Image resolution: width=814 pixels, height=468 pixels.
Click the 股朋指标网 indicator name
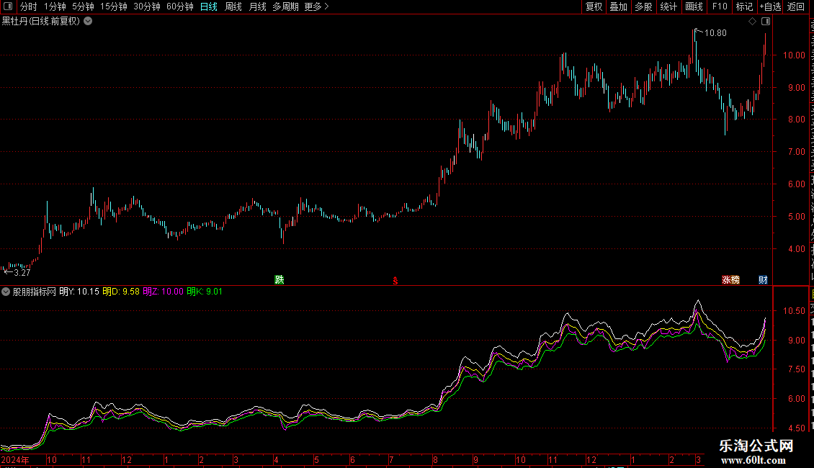point(35,292)
